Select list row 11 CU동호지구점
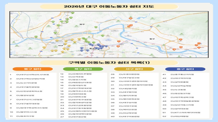Viewport: 218px width, 122px height. (x=22, y=116)
